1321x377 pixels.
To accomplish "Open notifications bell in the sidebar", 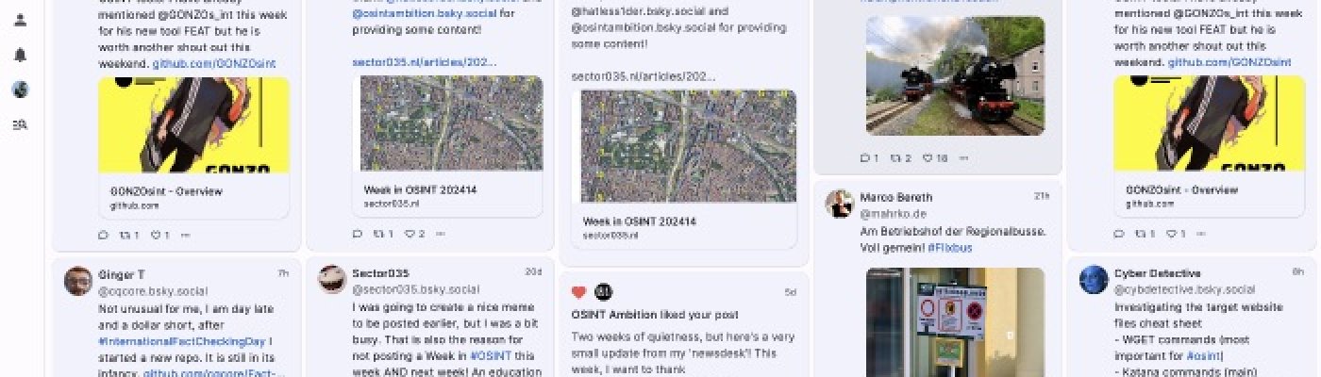I will [20, 55].
